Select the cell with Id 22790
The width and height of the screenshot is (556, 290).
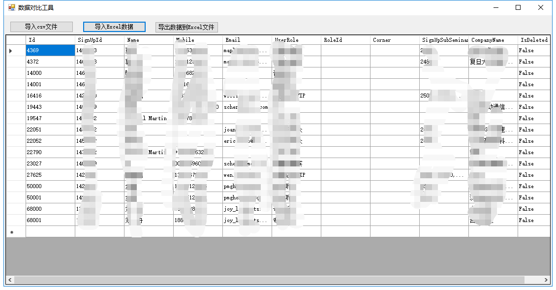click(x=50, y=152)
